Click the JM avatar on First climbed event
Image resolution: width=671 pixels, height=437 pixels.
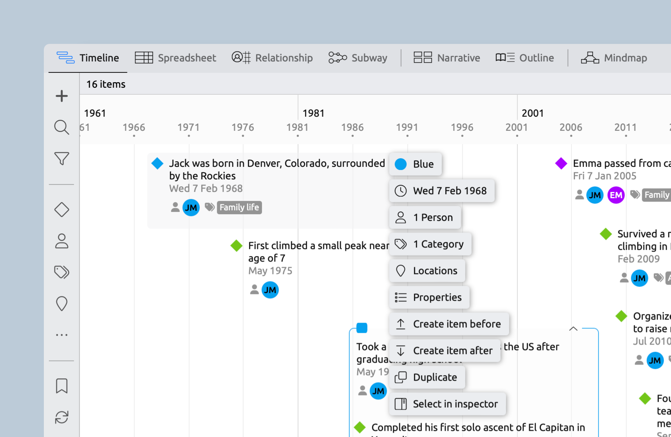point(270,290)
